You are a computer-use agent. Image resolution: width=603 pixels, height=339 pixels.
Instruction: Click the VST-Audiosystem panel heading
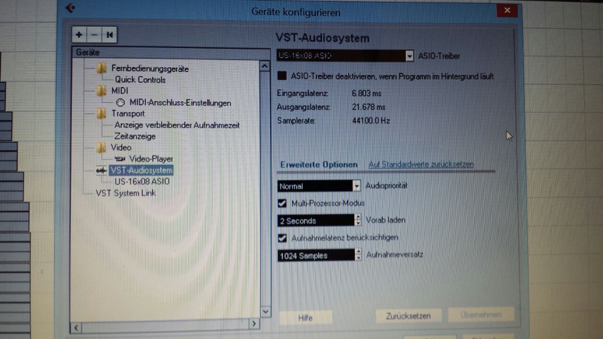click(x=322, y=38)
